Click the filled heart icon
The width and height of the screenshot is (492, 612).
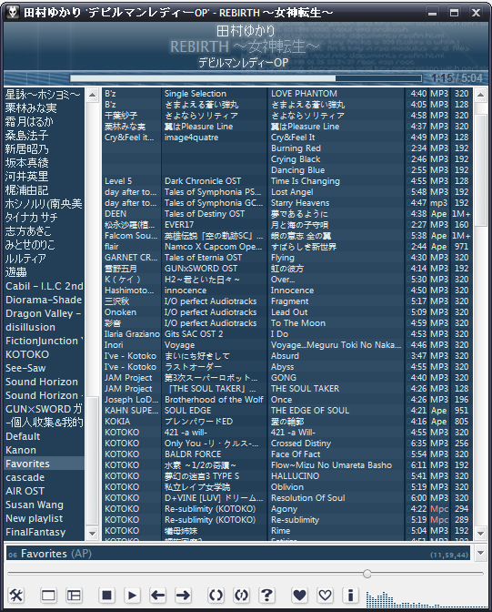click(x=299, y=596)
